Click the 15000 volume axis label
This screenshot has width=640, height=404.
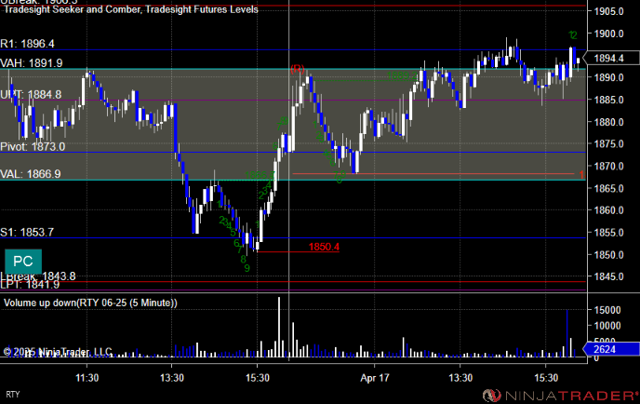pos(607,310)
